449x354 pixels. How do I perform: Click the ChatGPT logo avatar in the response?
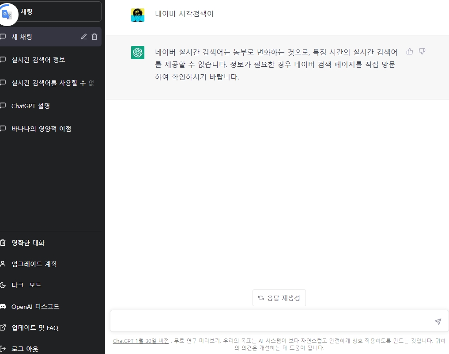[x=138, y=53]
